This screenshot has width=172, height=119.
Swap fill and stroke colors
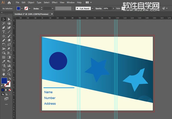coord(10,79)
